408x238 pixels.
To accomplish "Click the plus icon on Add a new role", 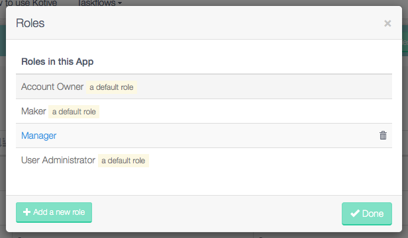I will tap(26, 212).
